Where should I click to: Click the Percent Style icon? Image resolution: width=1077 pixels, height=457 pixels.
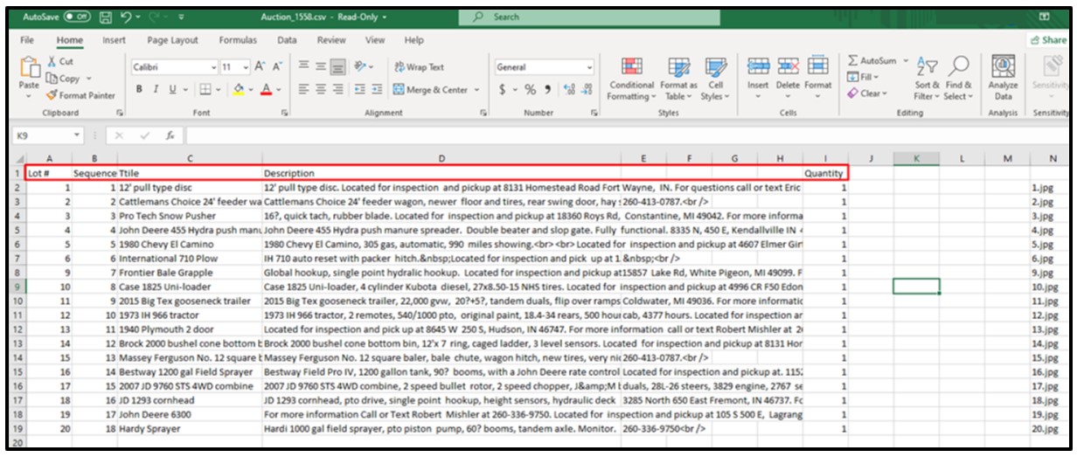530,89
